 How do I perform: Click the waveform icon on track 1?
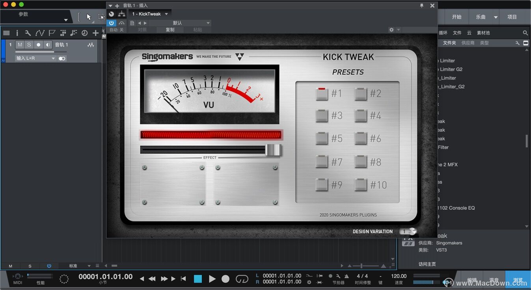[x=91, y=45]
